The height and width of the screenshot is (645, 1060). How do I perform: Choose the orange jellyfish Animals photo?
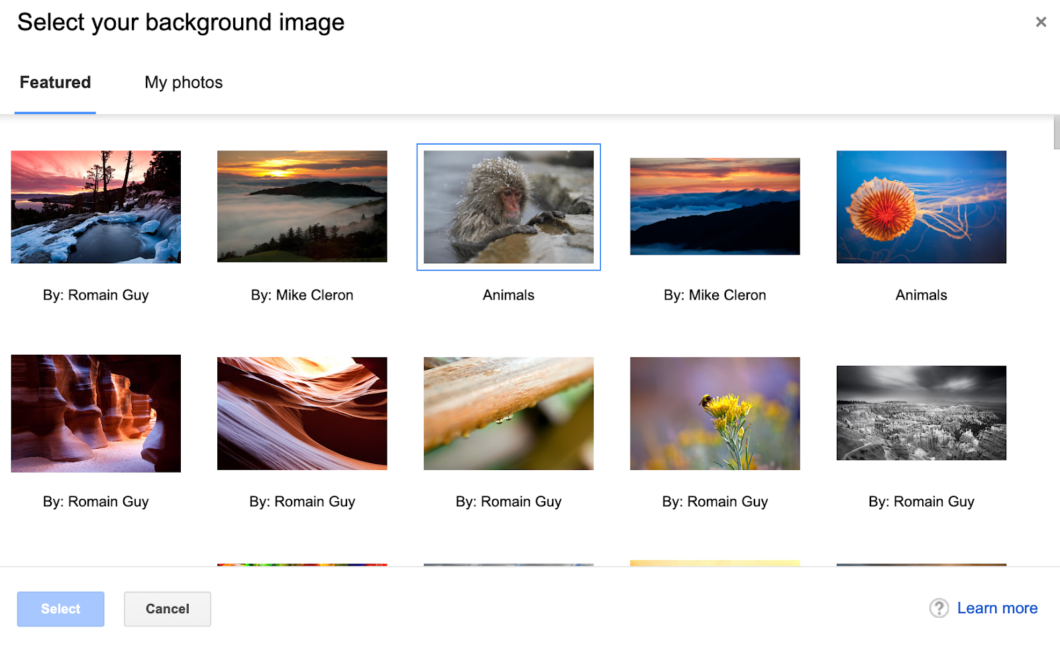[920, 207]
